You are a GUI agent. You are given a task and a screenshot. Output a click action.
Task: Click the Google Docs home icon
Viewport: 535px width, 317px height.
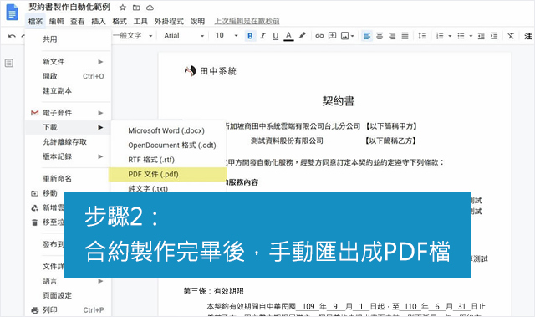[x=12, y=13]
